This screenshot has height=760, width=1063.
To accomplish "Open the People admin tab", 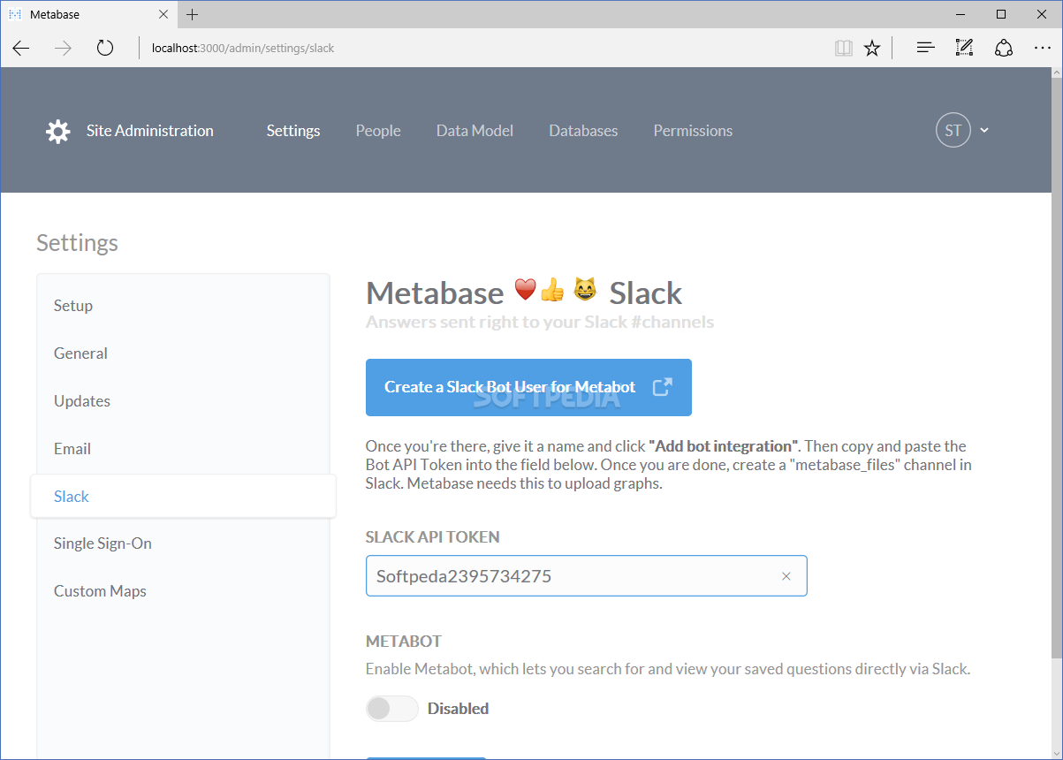I will (378, 131).
